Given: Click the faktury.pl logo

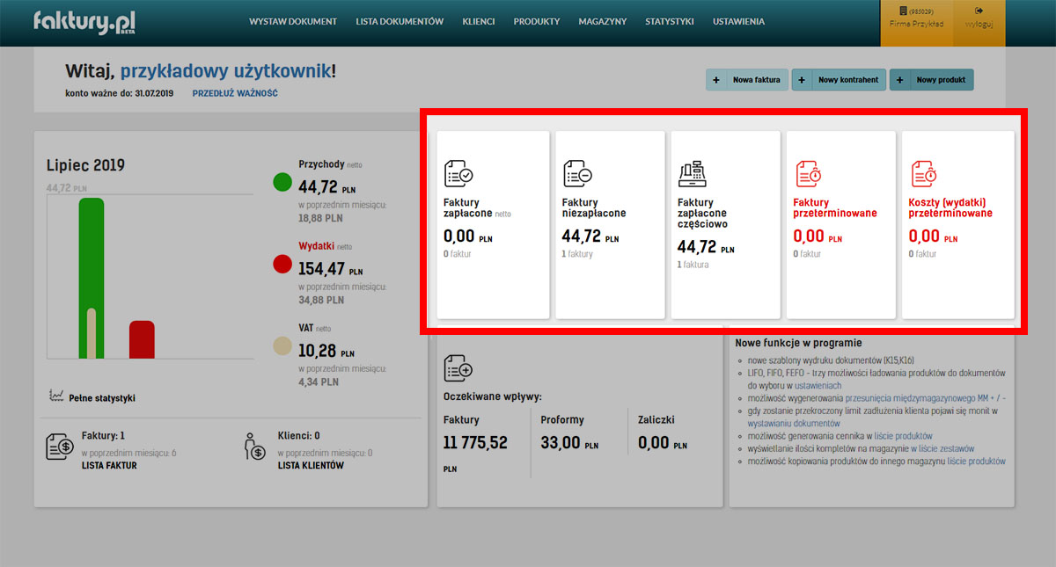Looking at the screenshot, I should (x=84, y=22).
